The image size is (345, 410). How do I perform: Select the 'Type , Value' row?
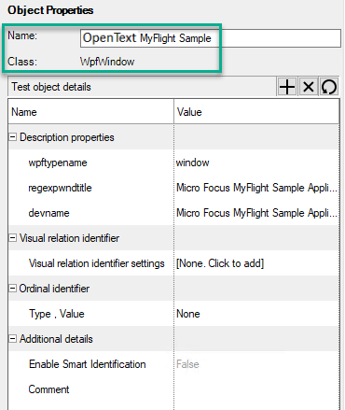[x=173, y=314]
